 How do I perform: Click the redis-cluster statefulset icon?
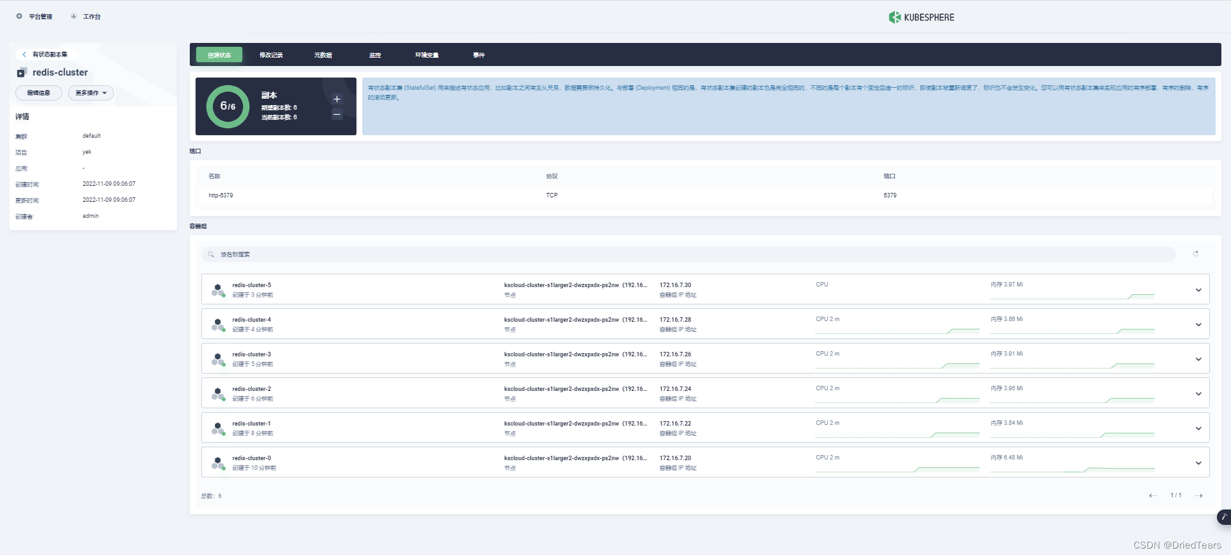22,72
